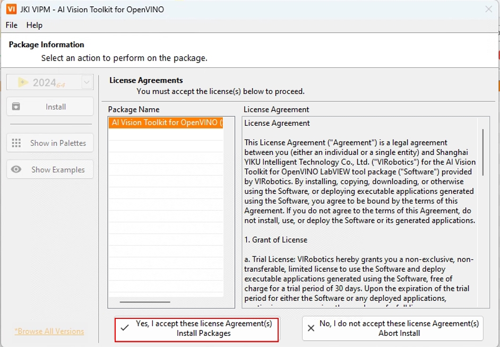
Task: Click the VIPM logo in title bar
Action: [11, 9]
